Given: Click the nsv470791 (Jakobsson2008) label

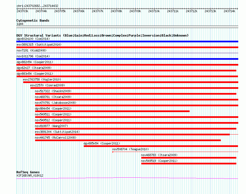Looking at the screenshot, I should point(56,103).
